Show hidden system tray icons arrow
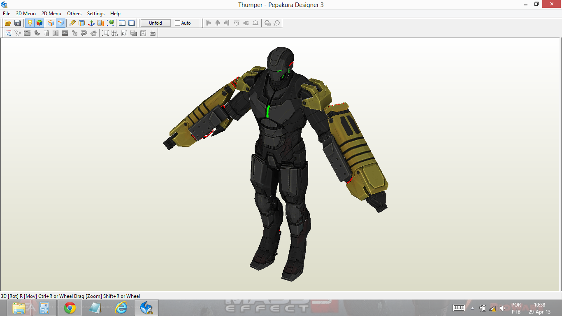Image resolution: width=562 pixels, height=316 pixels. point(472,308)
